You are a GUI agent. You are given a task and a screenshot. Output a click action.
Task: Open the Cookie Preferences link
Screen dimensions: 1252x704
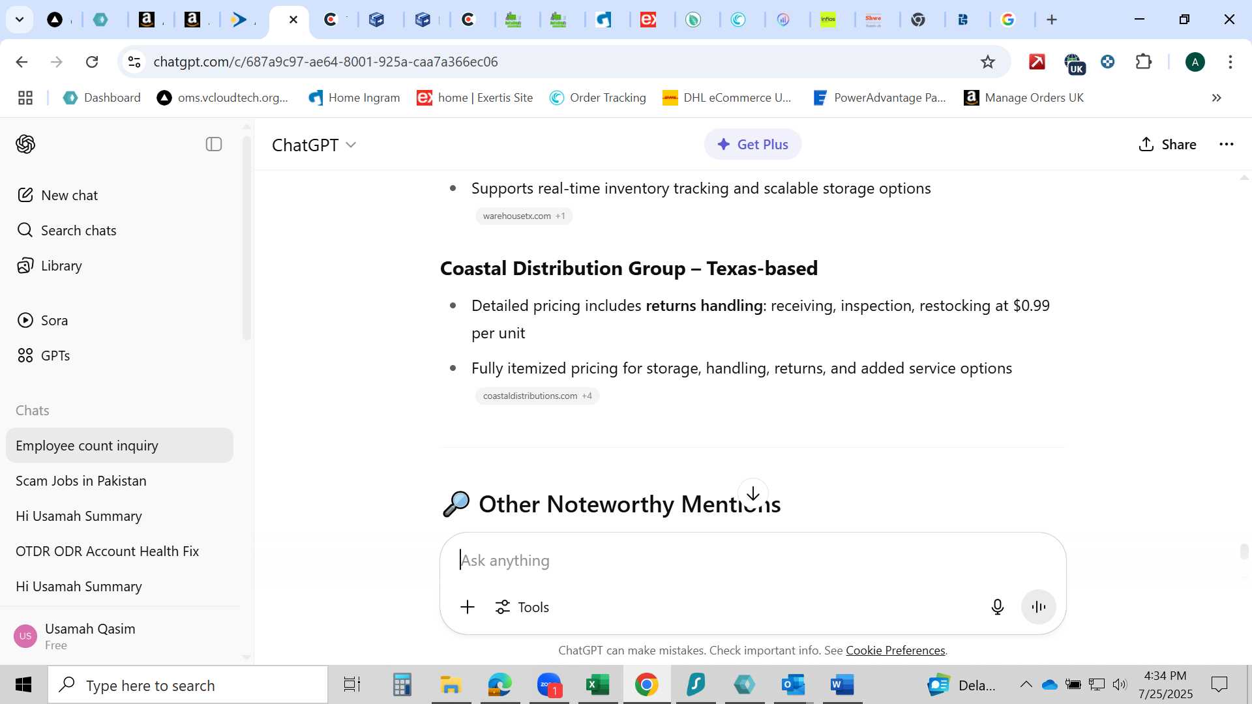pos(895,650)
